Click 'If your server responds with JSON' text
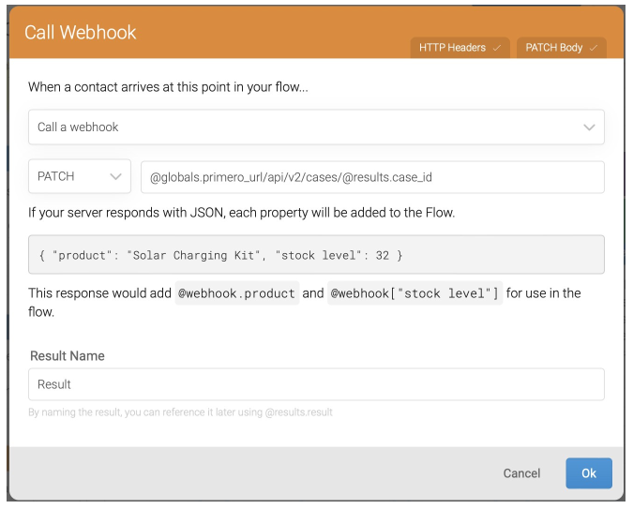 point(127,213)
